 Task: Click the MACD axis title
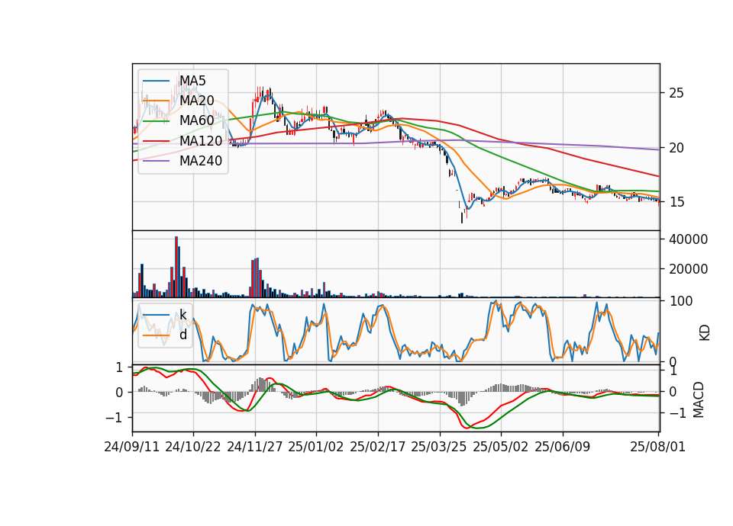tap(699, 399)
